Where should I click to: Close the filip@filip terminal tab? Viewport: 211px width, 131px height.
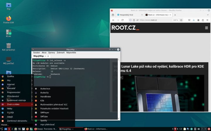tap(48, 56)
